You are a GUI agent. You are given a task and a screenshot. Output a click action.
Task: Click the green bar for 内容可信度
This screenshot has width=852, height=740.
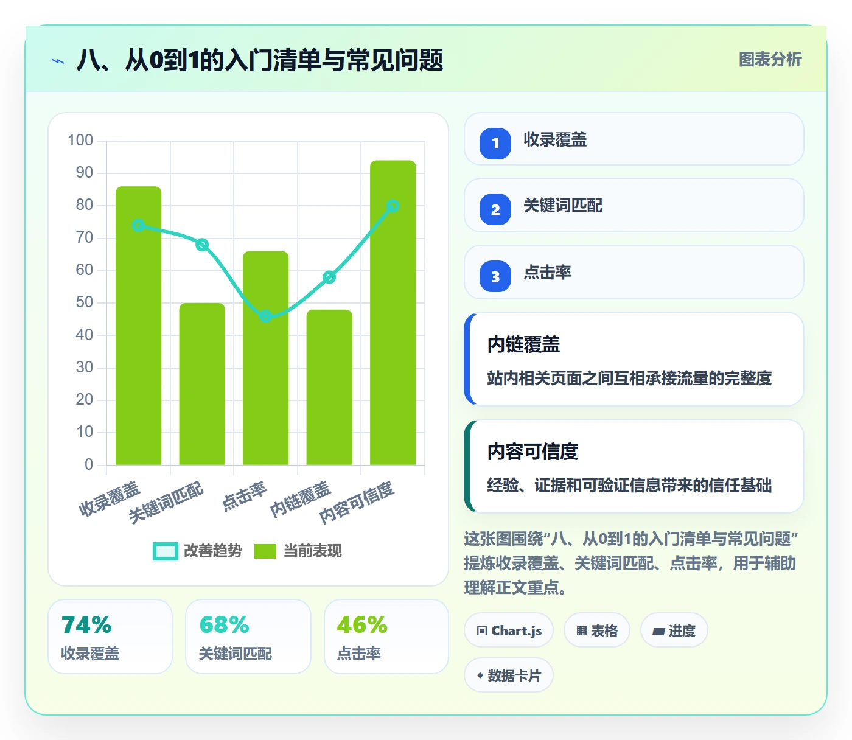[393, 313]
